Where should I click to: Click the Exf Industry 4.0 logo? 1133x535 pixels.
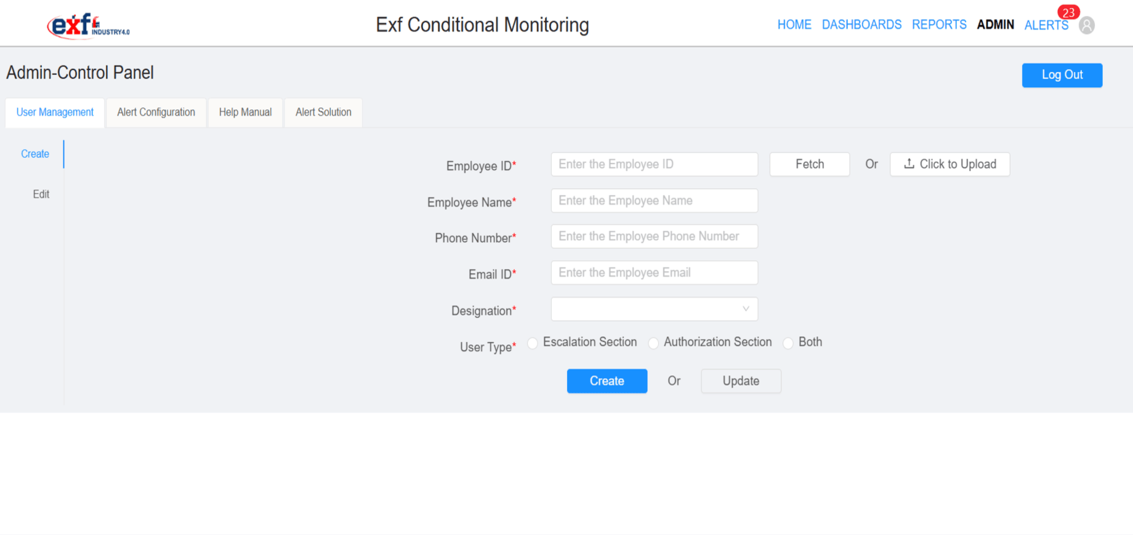(89, 26)
